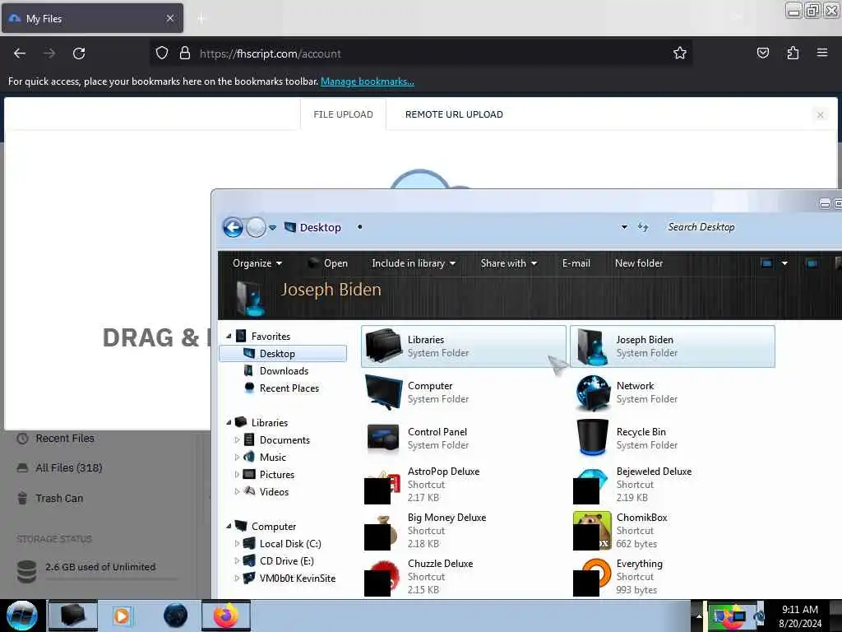This screenshot has width=842, height=632.
Task: Select Recent Places under Favorites
Action: (x=289, y=388)
